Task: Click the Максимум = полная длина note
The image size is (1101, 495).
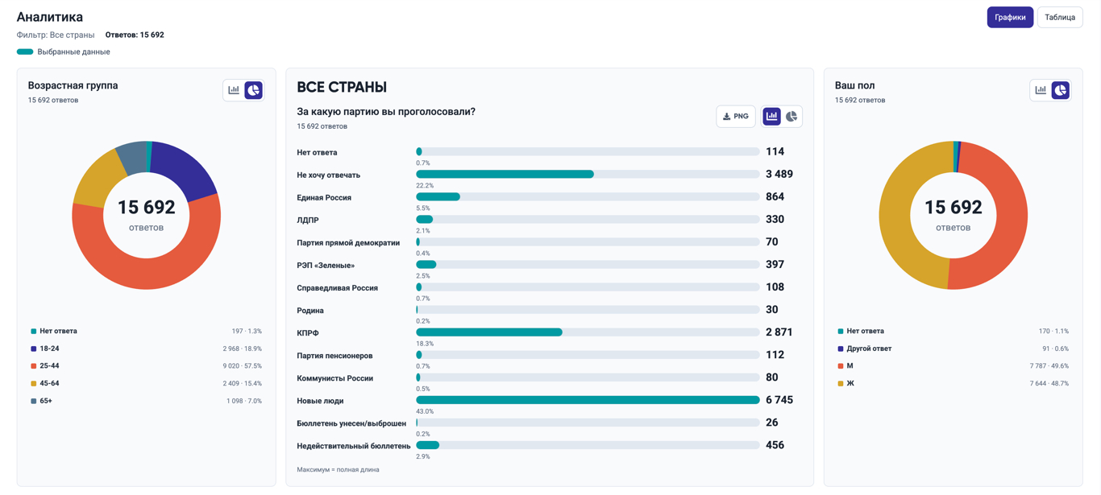Action: [x=338, y=470]
